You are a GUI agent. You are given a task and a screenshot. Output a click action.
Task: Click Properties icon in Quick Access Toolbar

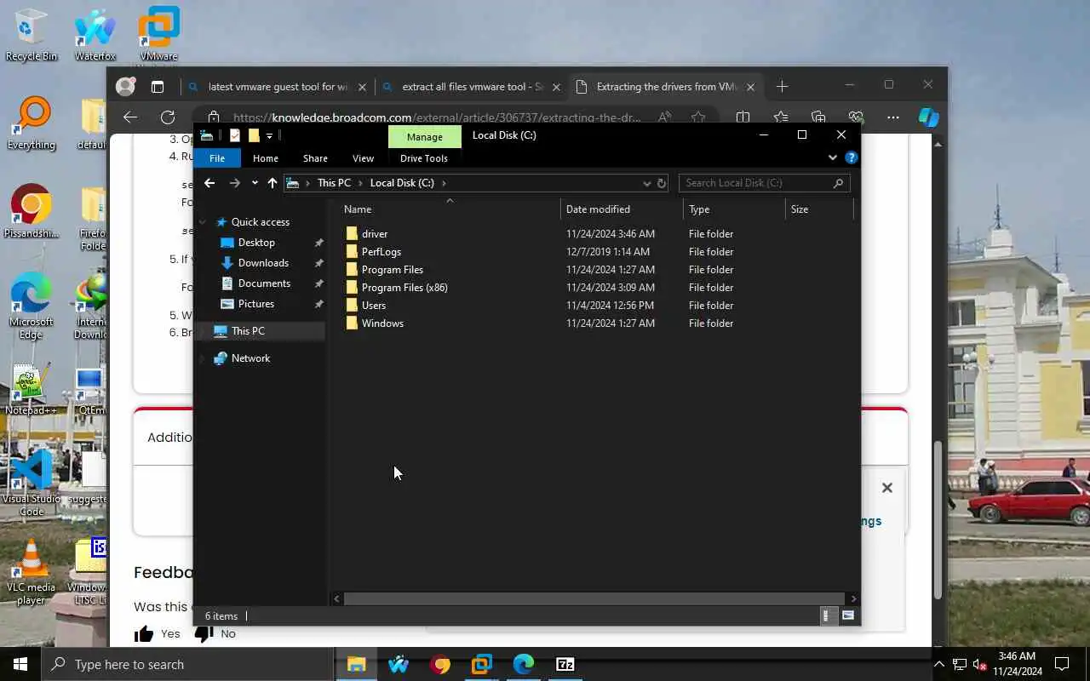pyautogui.click(x=235, y=135)
